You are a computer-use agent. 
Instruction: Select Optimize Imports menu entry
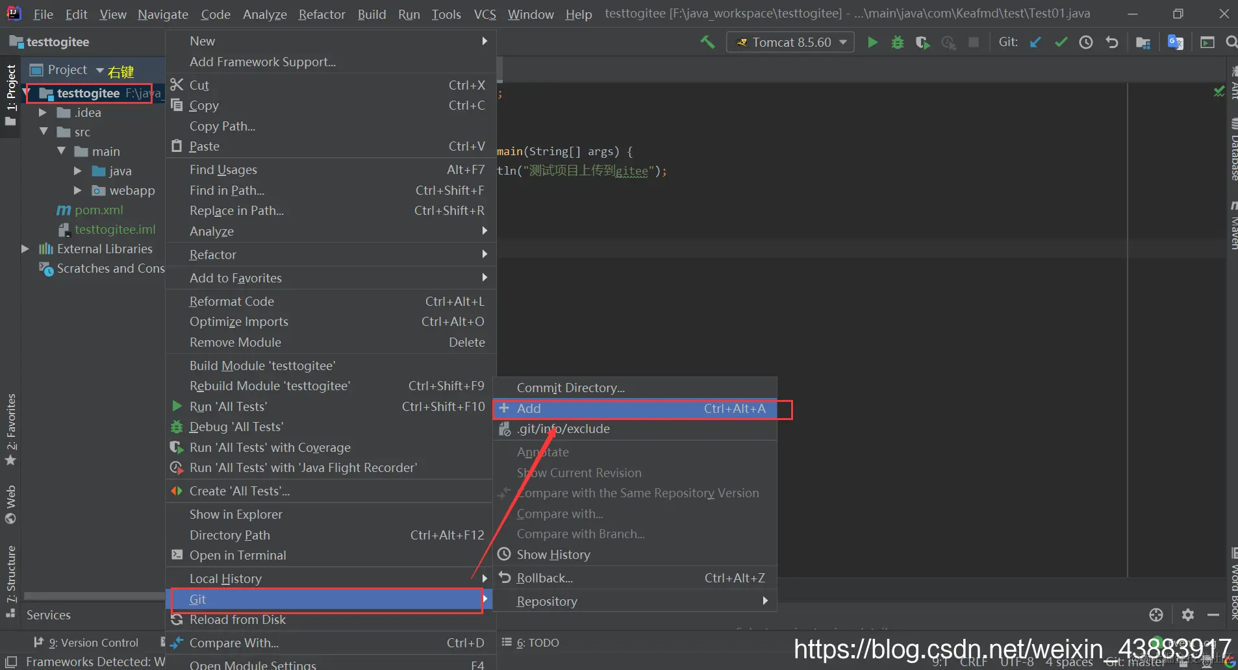[331, 321]
